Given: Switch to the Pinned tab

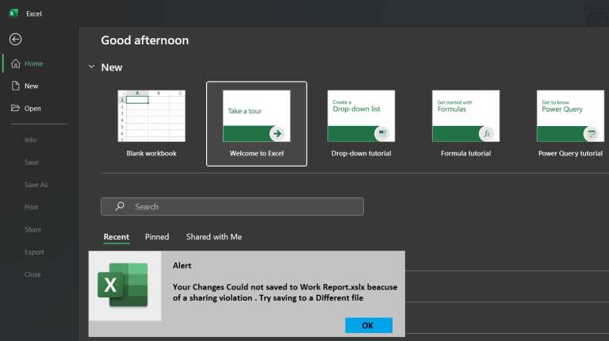Looking at the screenshot, I should (x=157, y=237).
